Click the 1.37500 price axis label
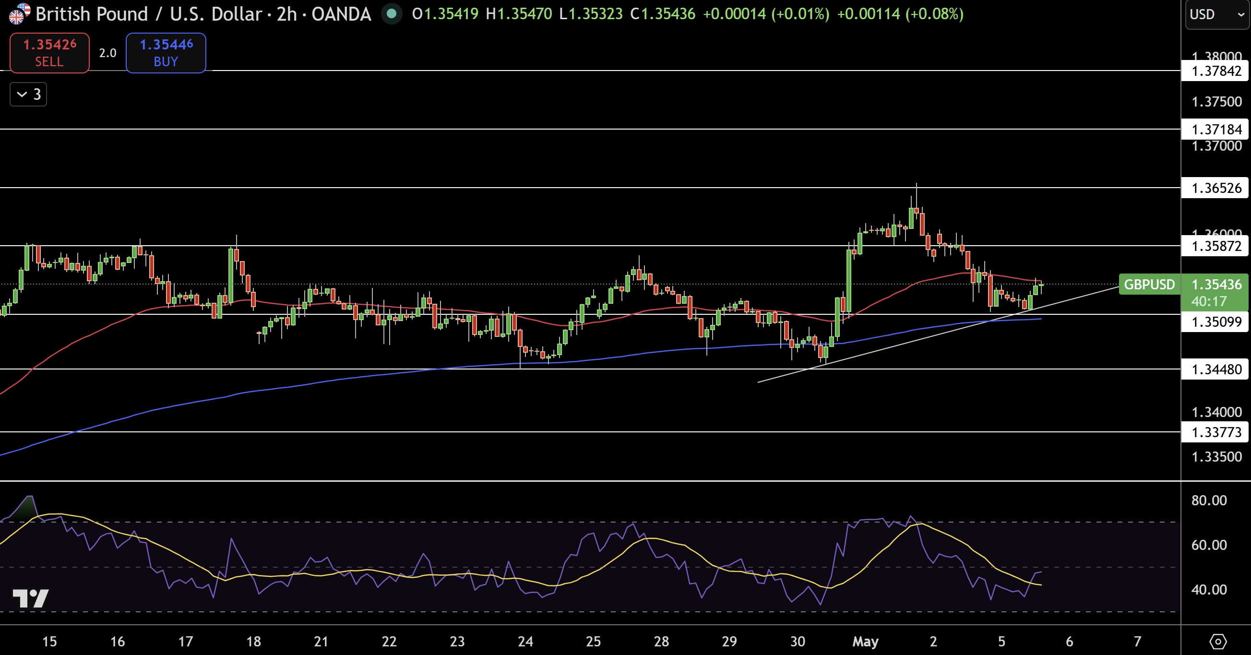Viewport: 1251px width, 655px height. tap(1216, 101)
